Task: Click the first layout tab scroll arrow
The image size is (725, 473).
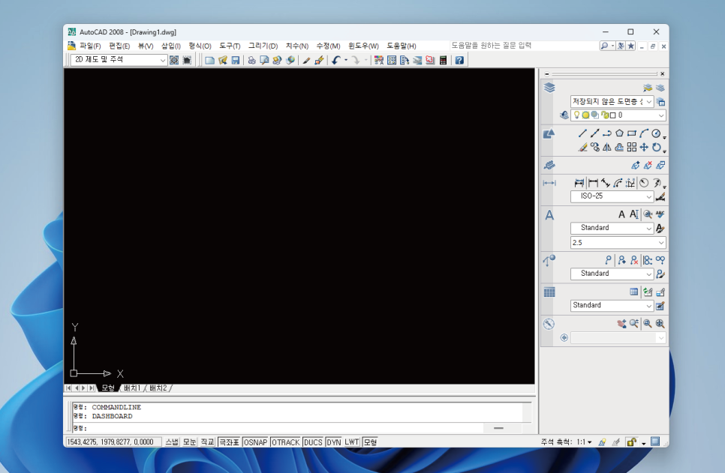Action: [x=68, y=388]
